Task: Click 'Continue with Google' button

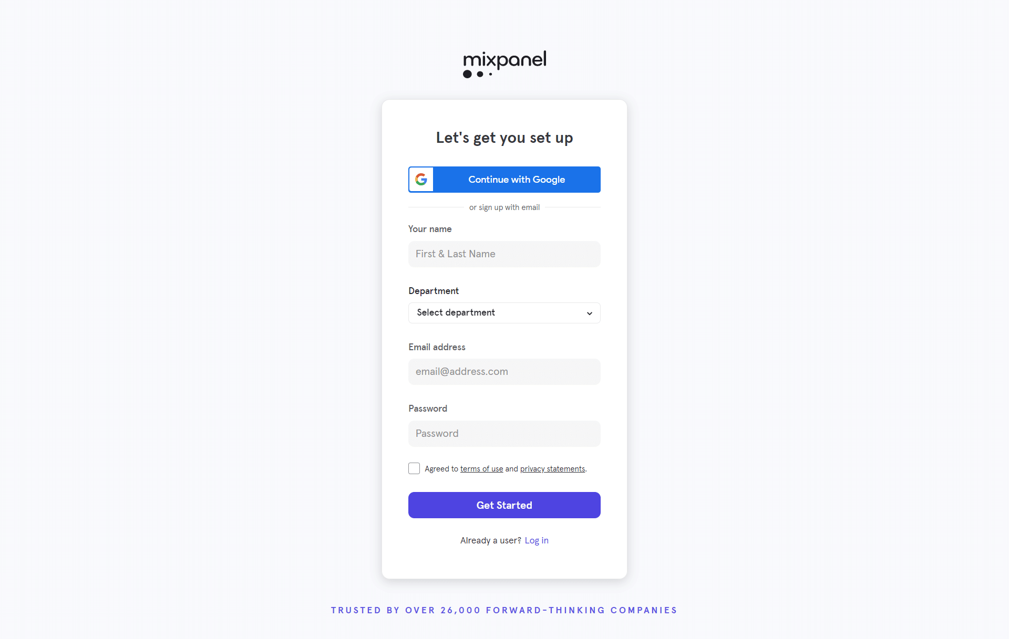Action: point(504,179)
